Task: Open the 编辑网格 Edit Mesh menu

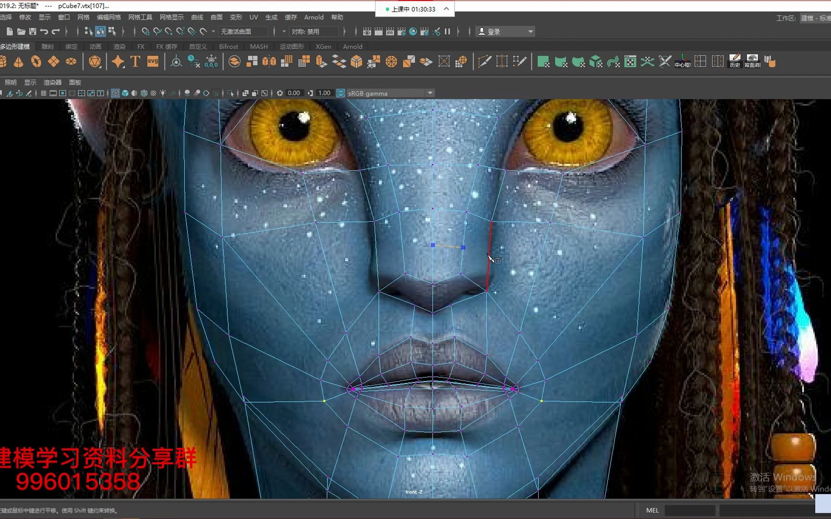Action: point(109,17)
